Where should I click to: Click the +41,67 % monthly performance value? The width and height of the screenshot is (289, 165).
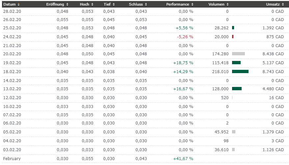(183, 159)
